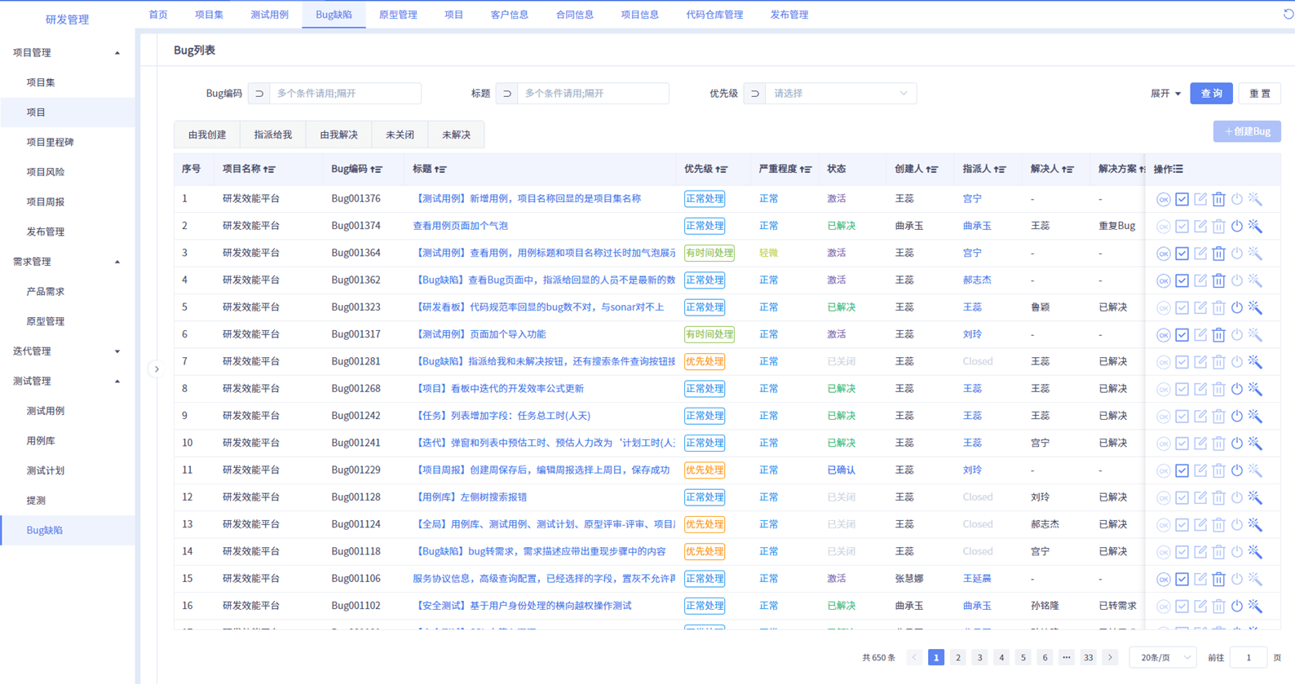This screenshot has height=684, width=1295.
Task: Expand more filters via 展开
Action: click(x=1165, y=94)
